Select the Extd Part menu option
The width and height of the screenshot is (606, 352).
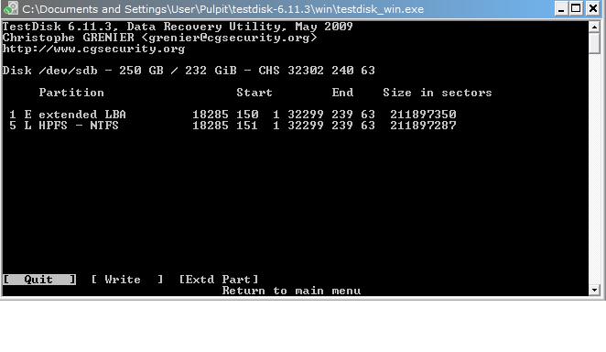coord(219,280)
